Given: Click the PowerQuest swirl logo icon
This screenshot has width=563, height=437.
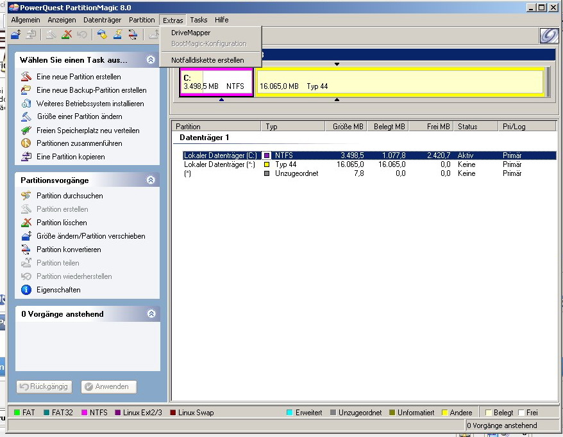Looking at the screenshot, I should point(549,35).
